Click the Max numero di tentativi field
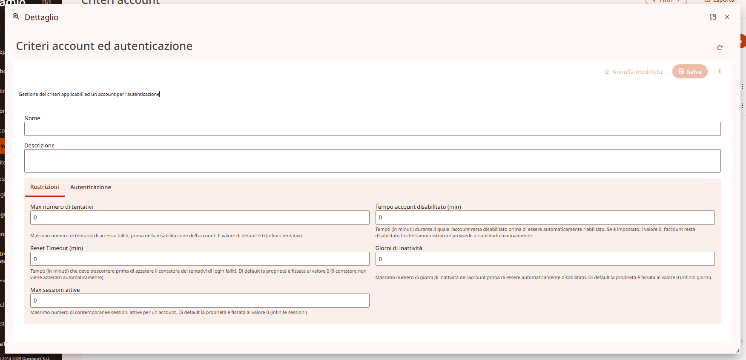This screenshot has height=360, width=746. coord(199,218)
